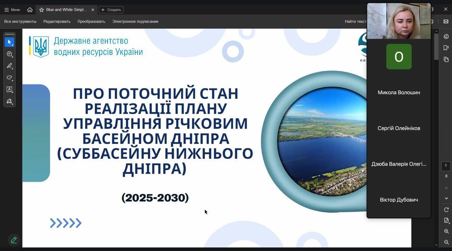
Task: Switch to the Blue and White Simpl... tab
Action: (66, 10)
